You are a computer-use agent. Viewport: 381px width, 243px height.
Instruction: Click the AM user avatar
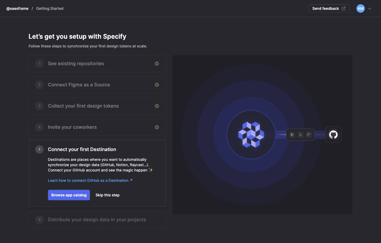(x=361, y=8)
